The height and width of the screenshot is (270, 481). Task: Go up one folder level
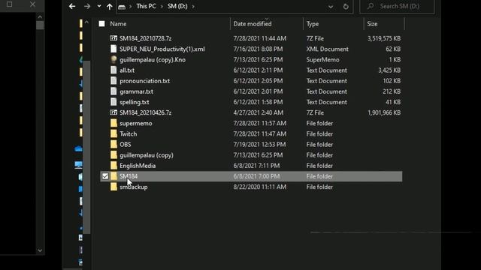pos(110,6)
